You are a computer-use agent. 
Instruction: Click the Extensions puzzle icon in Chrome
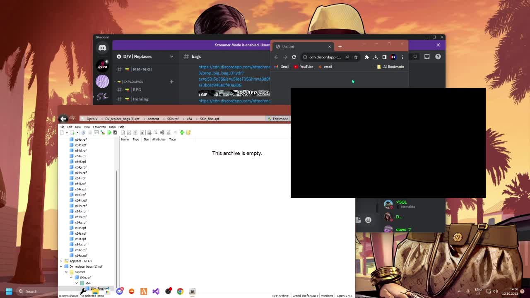coord(366,57)
